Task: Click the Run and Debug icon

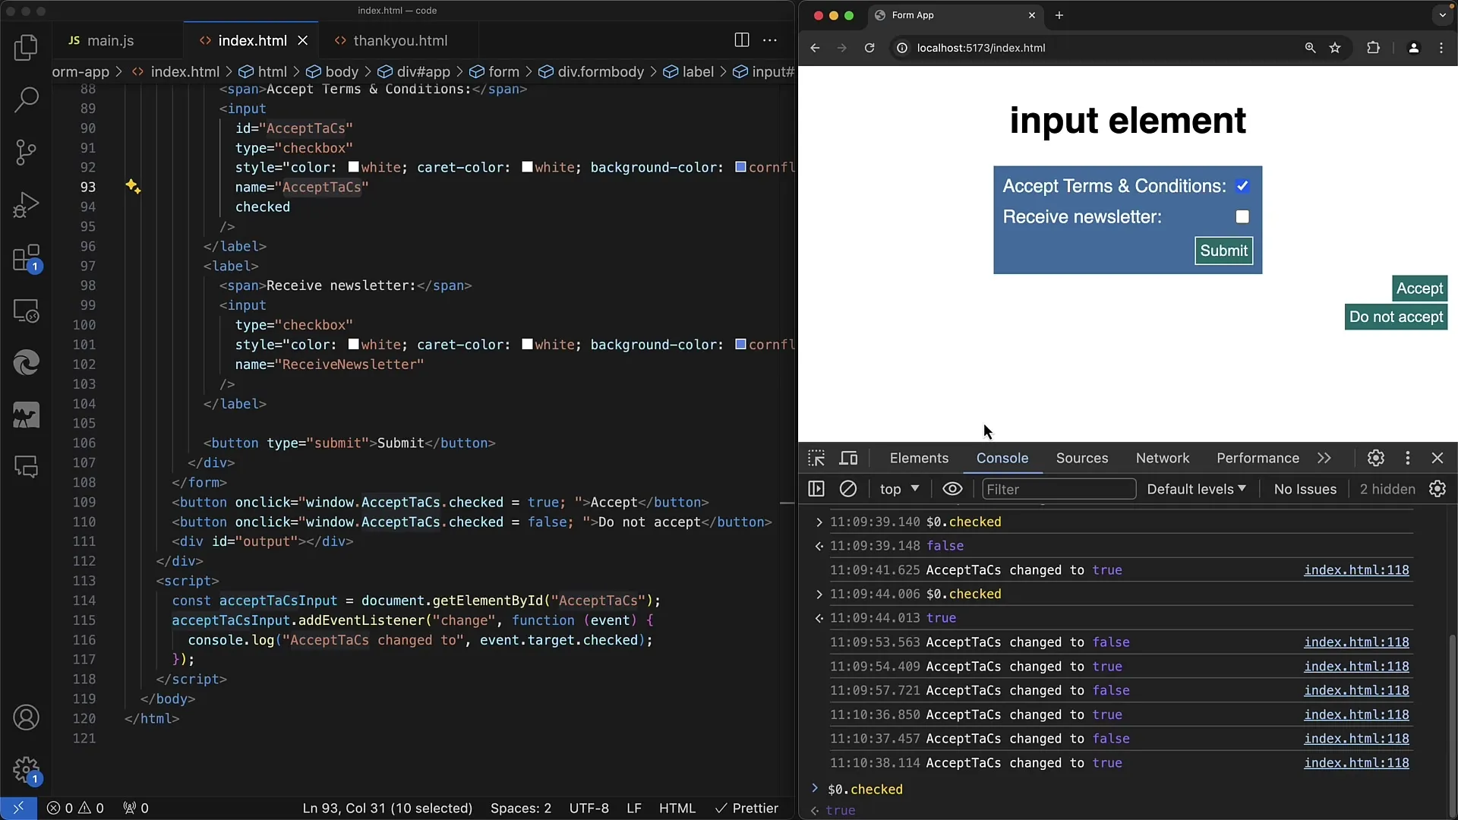Action: click(26, 203)
